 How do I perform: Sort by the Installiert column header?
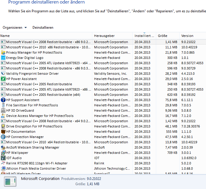[x=144, y=36]
